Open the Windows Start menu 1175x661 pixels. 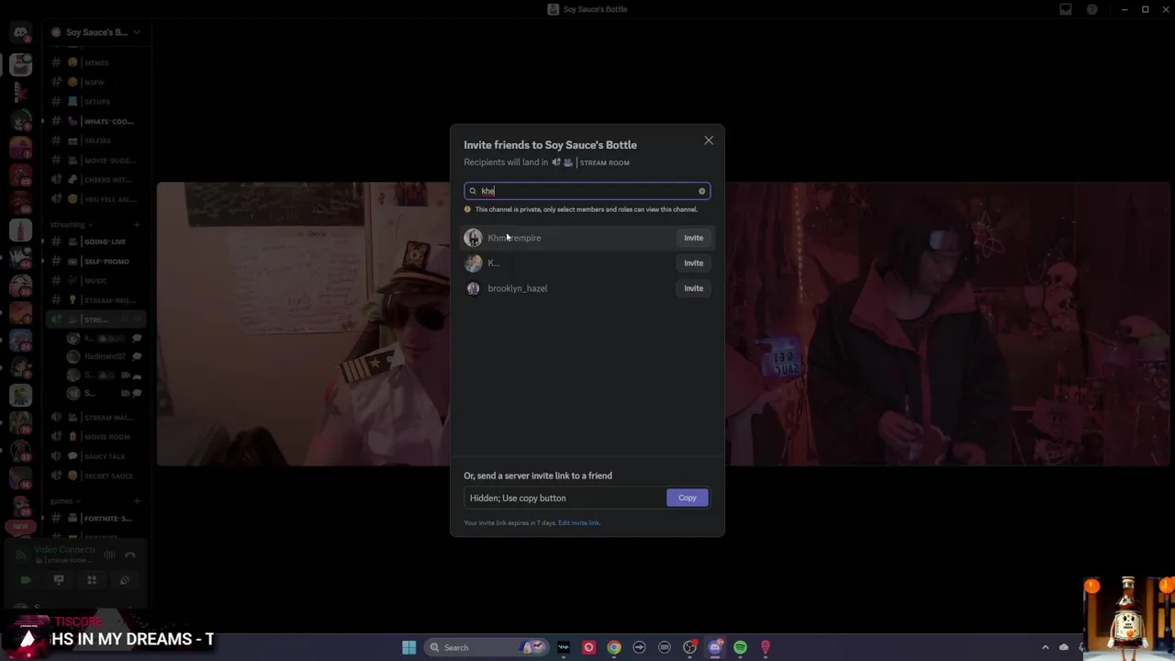[408, 647]
